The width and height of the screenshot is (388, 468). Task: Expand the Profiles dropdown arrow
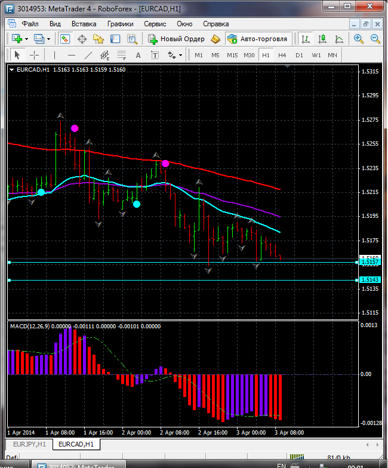49,39
